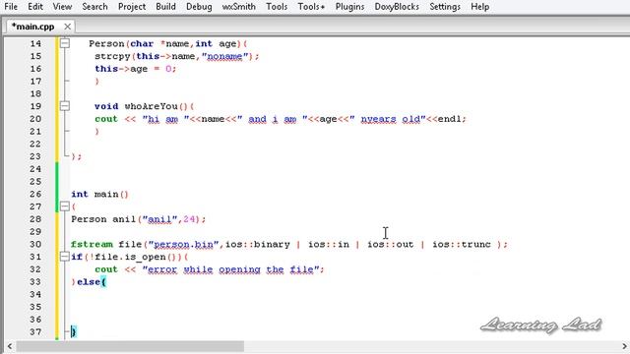630x354 pixels.
Task: Collapse the main function fold at line 27
Action: [x=65, y=206]
